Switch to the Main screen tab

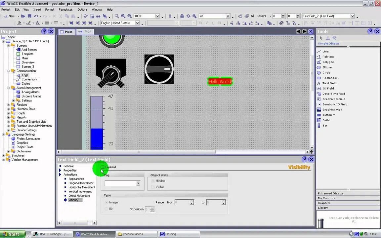pyautogui.click(x=66, y=32)
